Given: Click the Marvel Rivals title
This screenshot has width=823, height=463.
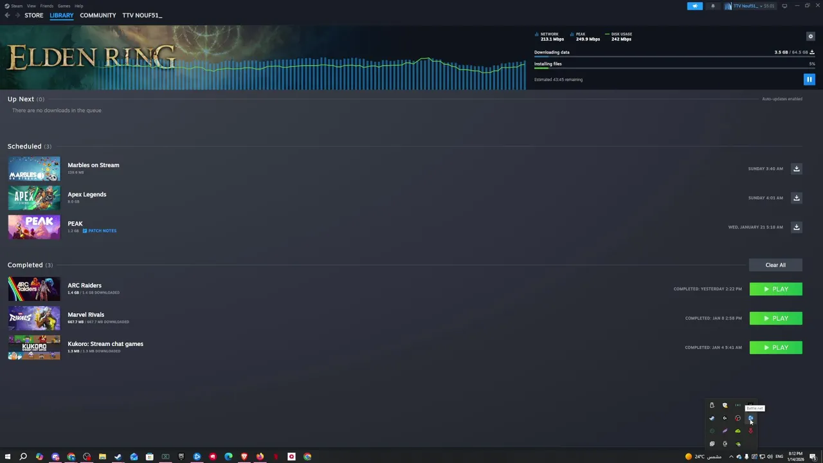Looking at the screenshot, I should click(86, 314).
